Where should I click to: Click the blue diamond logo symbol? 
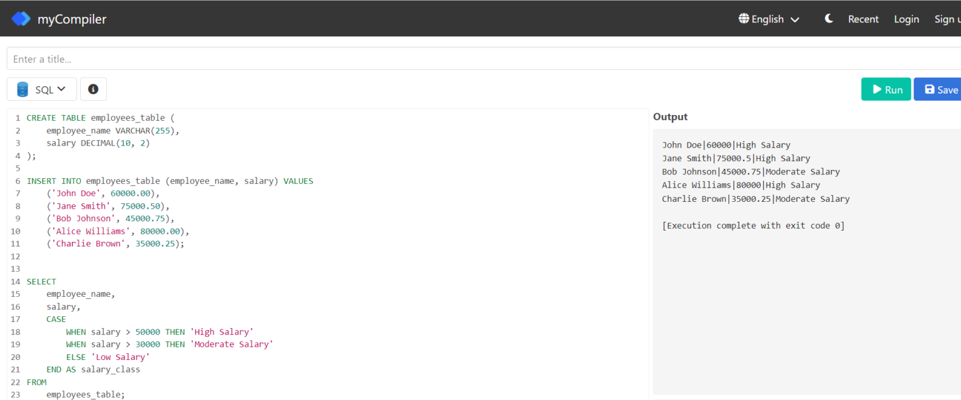click(x=21, y=19)
